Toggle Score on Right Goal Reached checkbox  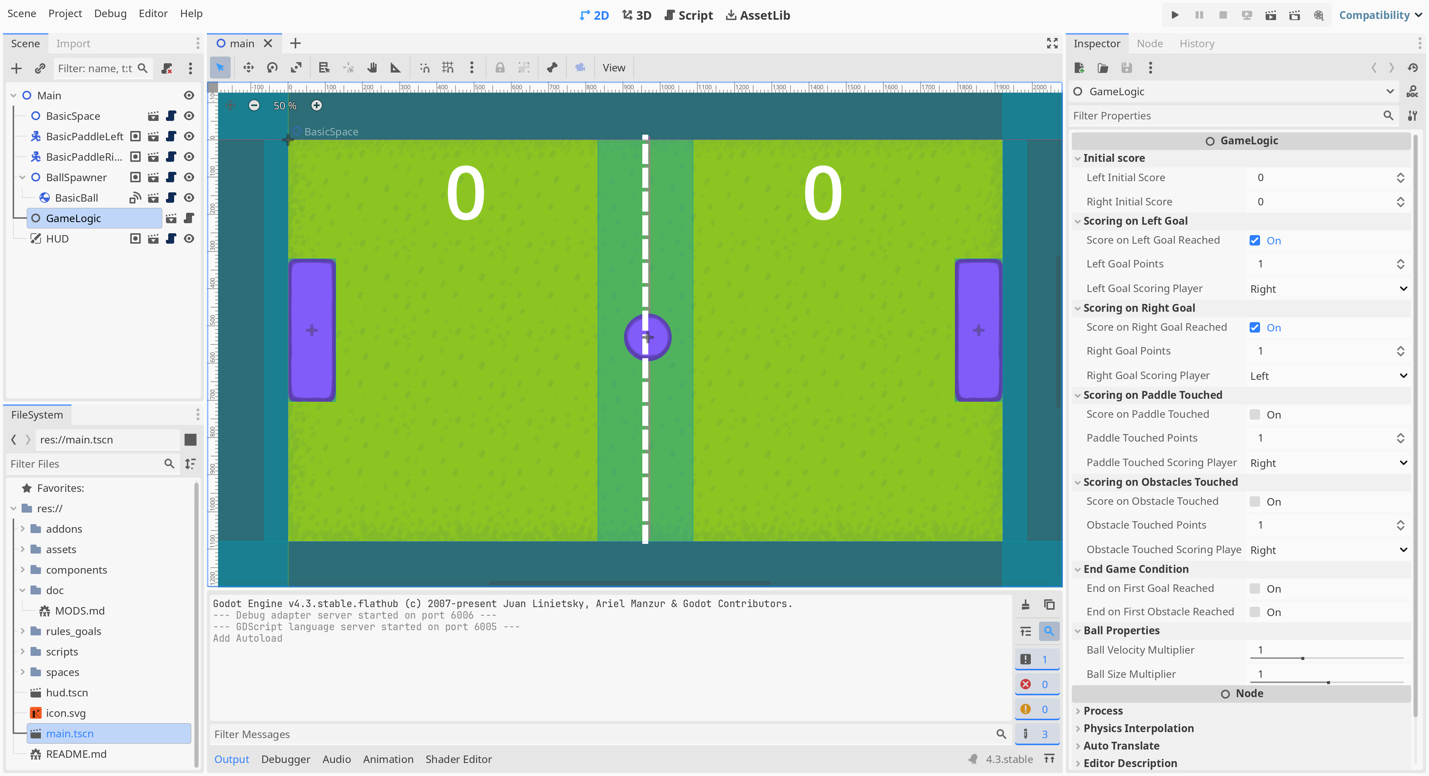point(1254,328)
